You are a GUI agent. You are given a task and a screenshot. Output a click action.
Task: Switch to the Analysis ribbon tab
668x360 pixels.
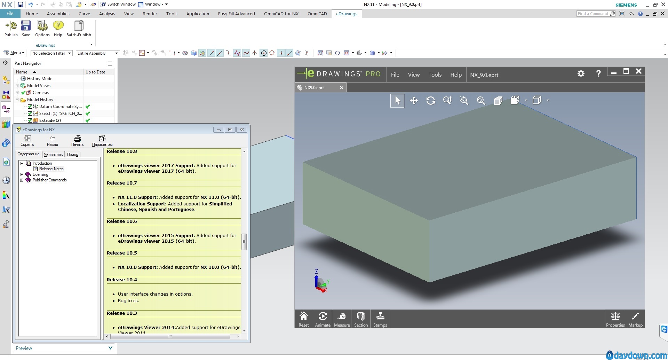coord(107,14)
